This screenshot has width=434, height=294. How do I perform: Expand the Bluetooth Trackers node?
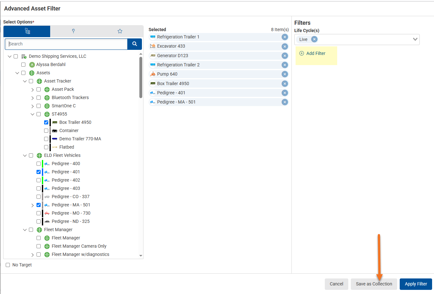32,98
